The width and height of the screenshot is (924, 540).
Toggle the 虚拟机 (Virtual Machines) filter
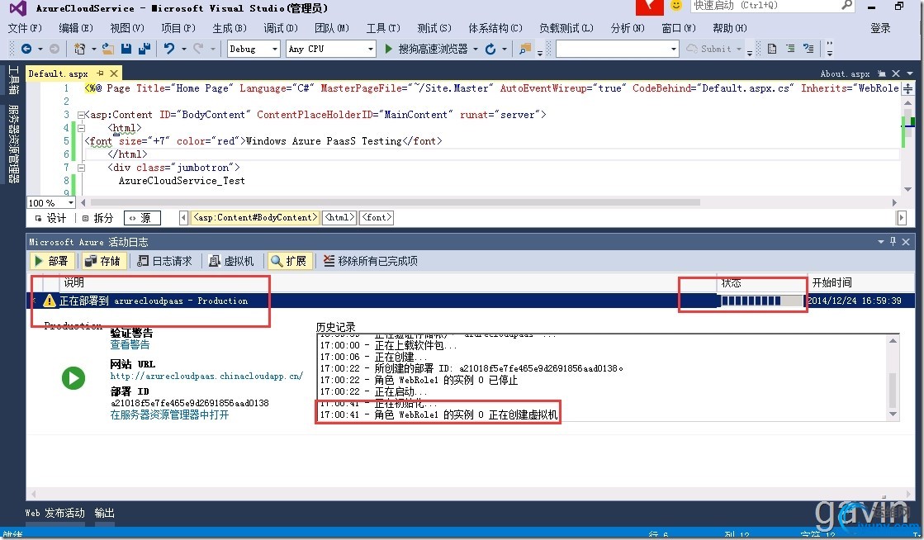point(231,261)
